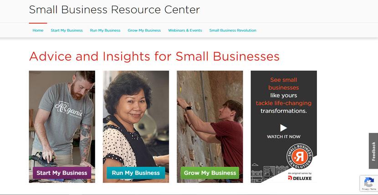Click the Deluxe logo in the banner
Viewport: 378px width, 195px height.
(x=300, y=178)
